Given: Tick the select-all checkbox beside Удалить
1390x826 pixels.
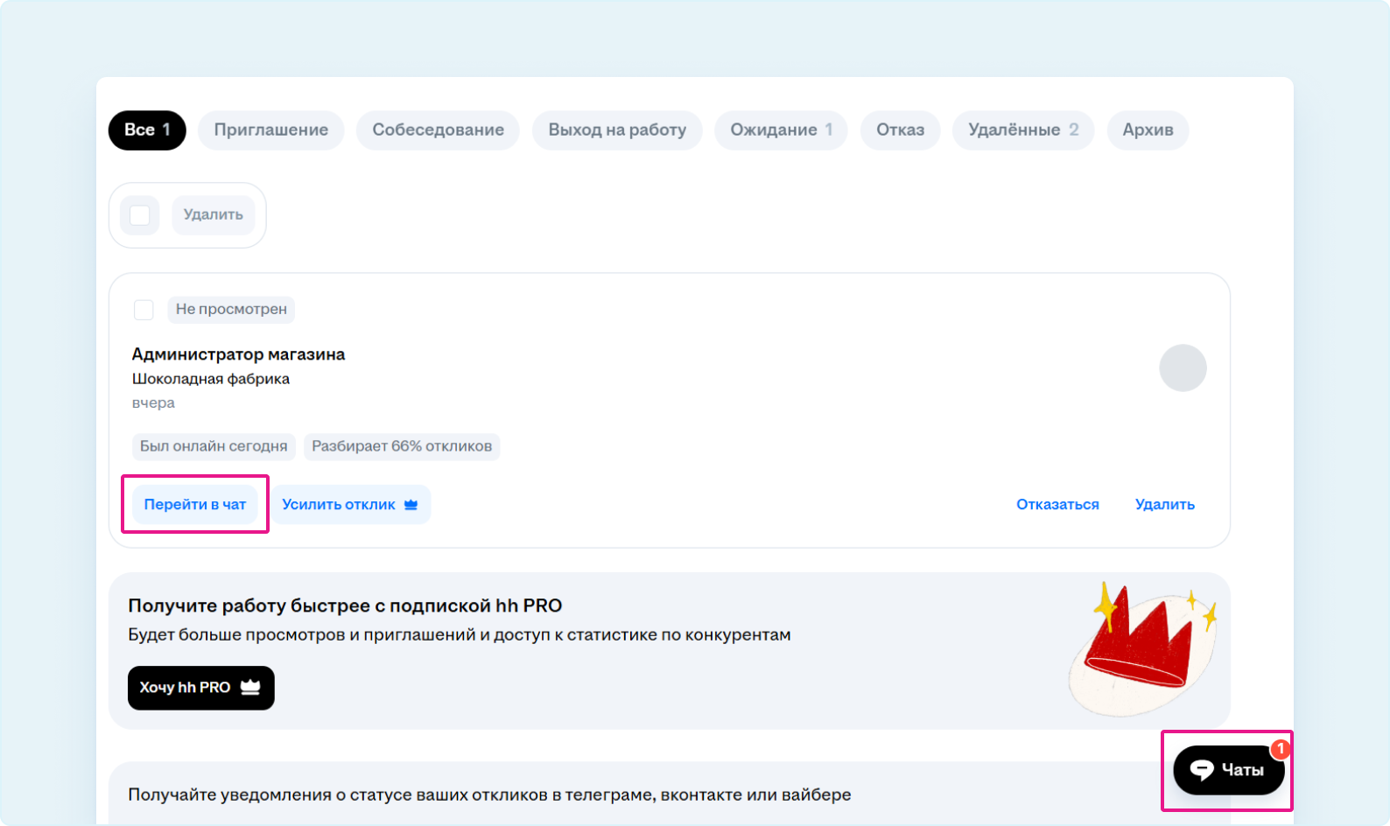Looking at the screenshot, I should point(140,215).
